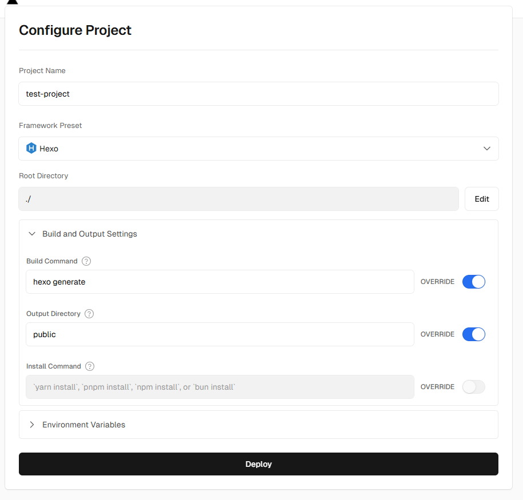This screenshot has width=523, height=500.
Task: Click the Hexo framework logo icon
Action: click(x=31, y=148)
